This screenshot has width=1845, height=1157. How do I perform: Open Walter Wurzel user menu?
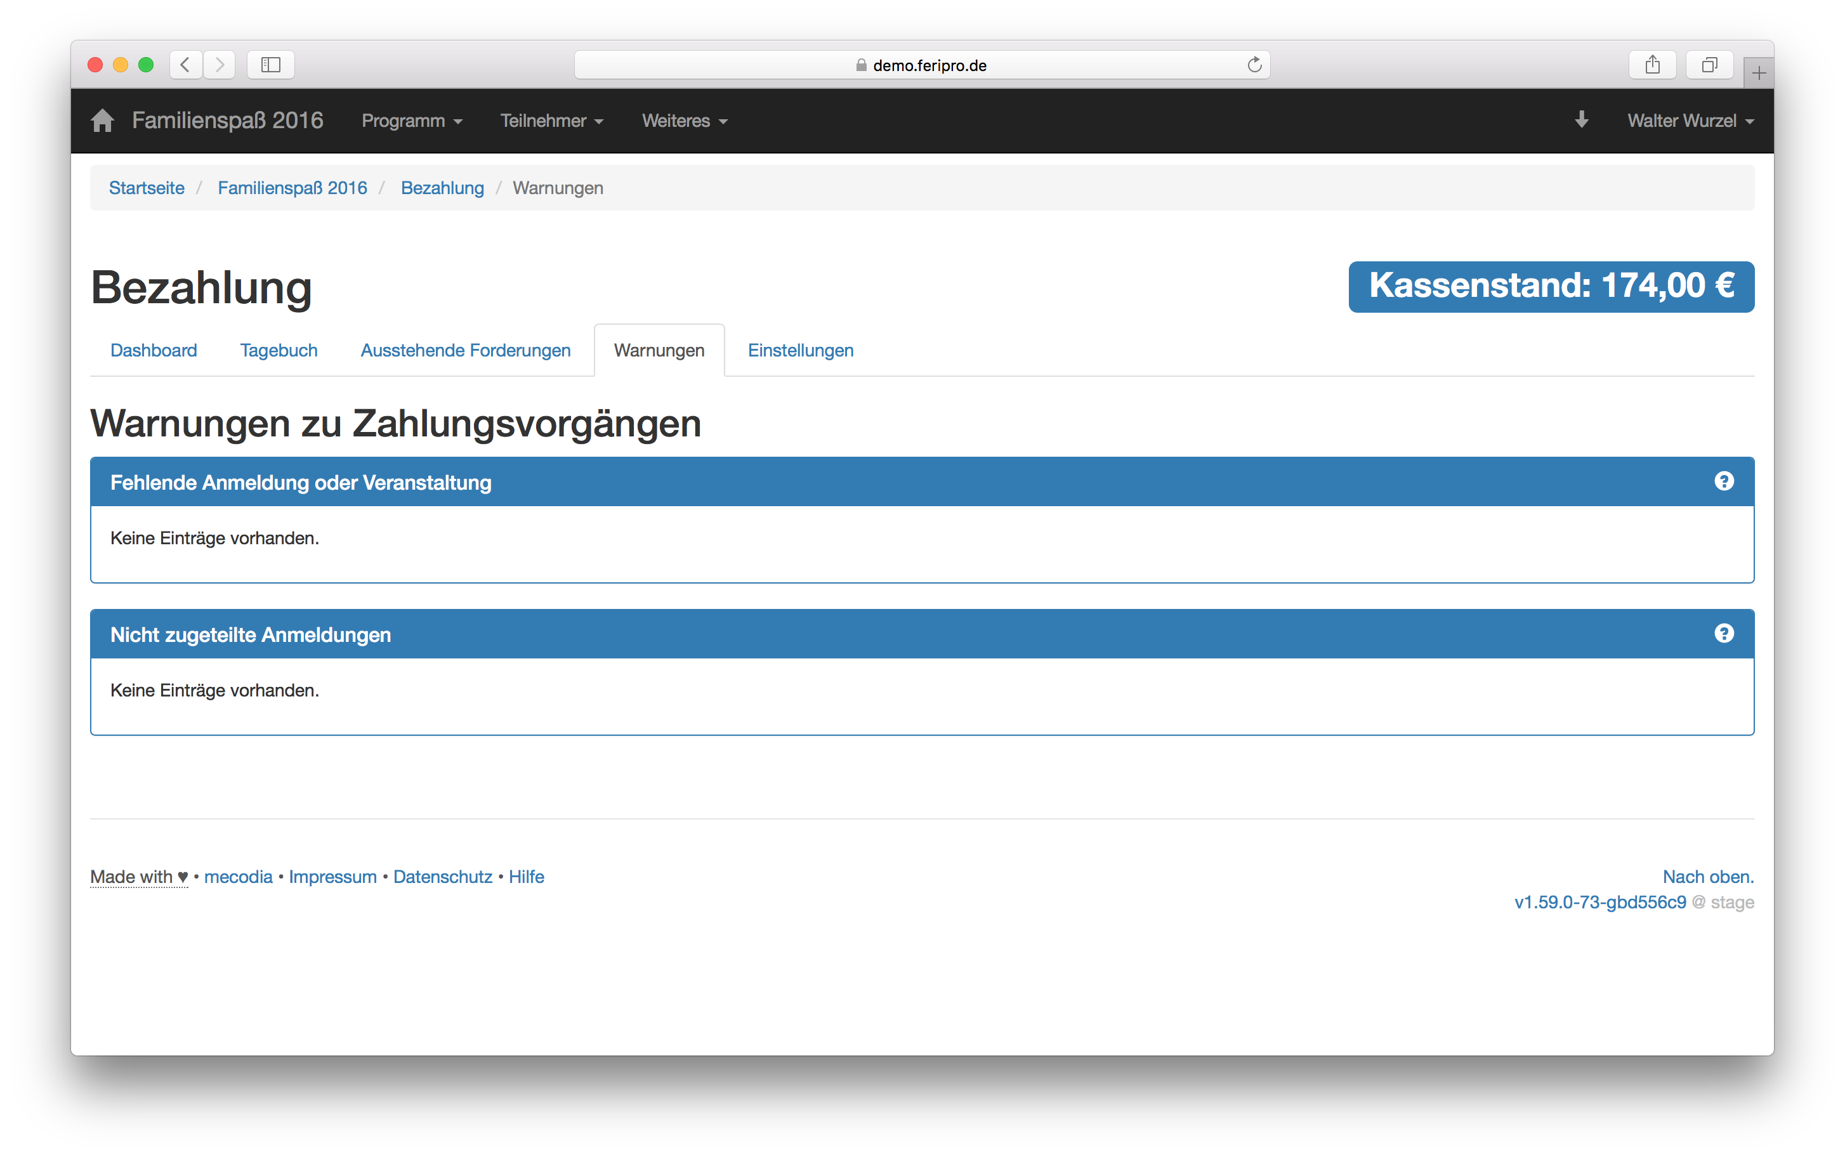coord(1690,121)
